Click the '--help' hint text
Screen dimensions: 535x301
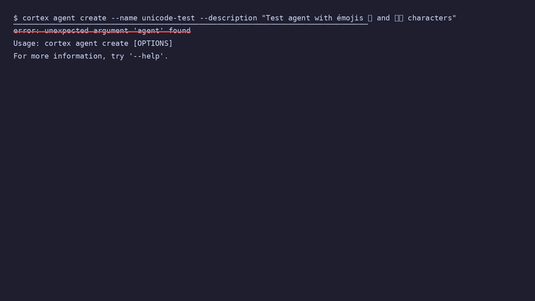(146, 56)
